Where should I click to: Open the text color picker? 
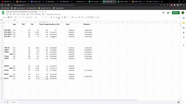tap(59, 17)
